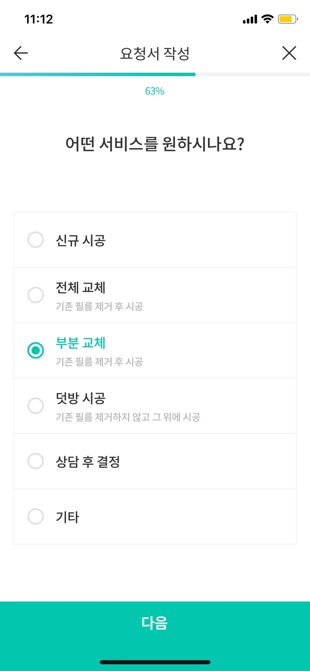Tap the progress bar at top
This screenshot has height=671, width=310.
pos(155,74)
